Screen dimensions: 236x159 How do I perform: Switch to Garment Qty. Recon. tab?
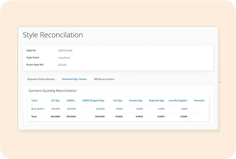(x=74, y=79)
